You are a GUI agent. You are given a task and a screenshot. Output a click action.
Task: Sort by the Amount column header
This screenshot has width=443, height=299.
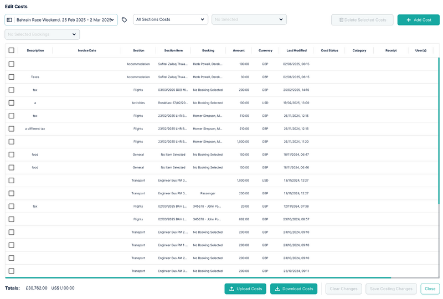pos(239,50)
